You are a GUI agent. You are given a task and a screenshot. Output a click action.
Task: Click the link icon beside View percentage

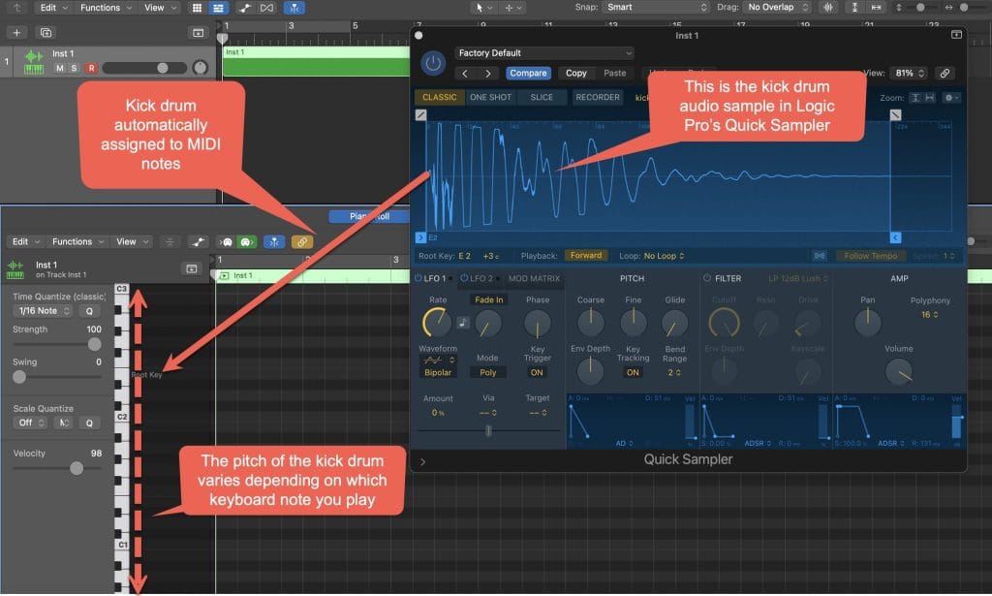click(945, 73)
